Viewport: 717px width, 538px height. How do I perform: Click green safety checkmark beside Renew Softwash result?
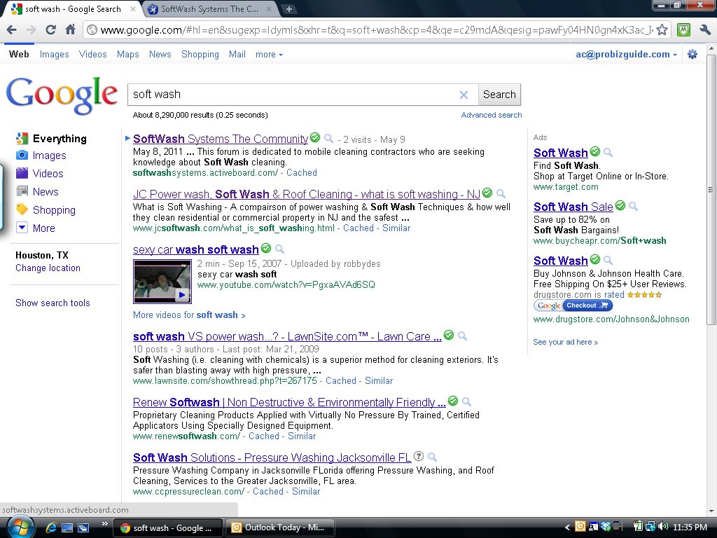[x=453, y=401]
